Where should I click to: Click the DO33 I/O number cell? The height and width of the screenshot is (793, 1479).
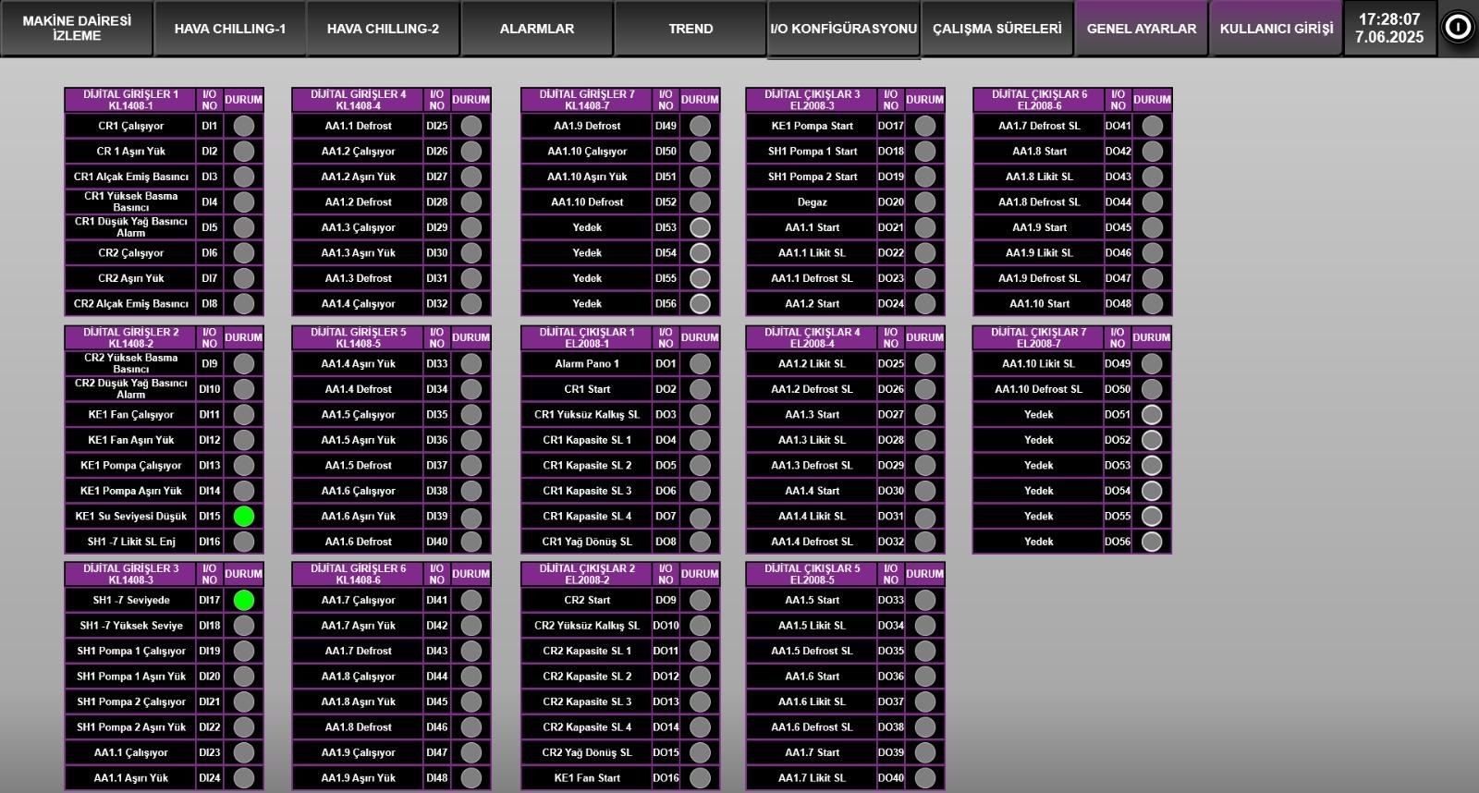891,601
